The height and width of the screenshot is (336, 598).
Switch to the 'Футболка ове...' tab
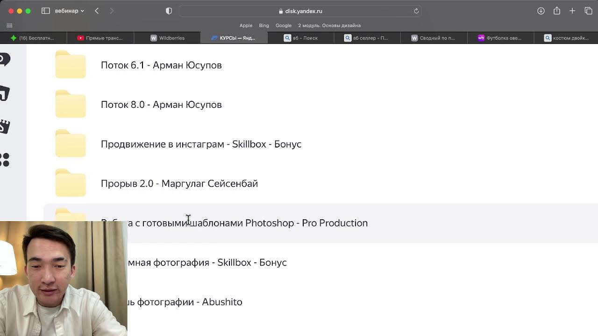501,38
